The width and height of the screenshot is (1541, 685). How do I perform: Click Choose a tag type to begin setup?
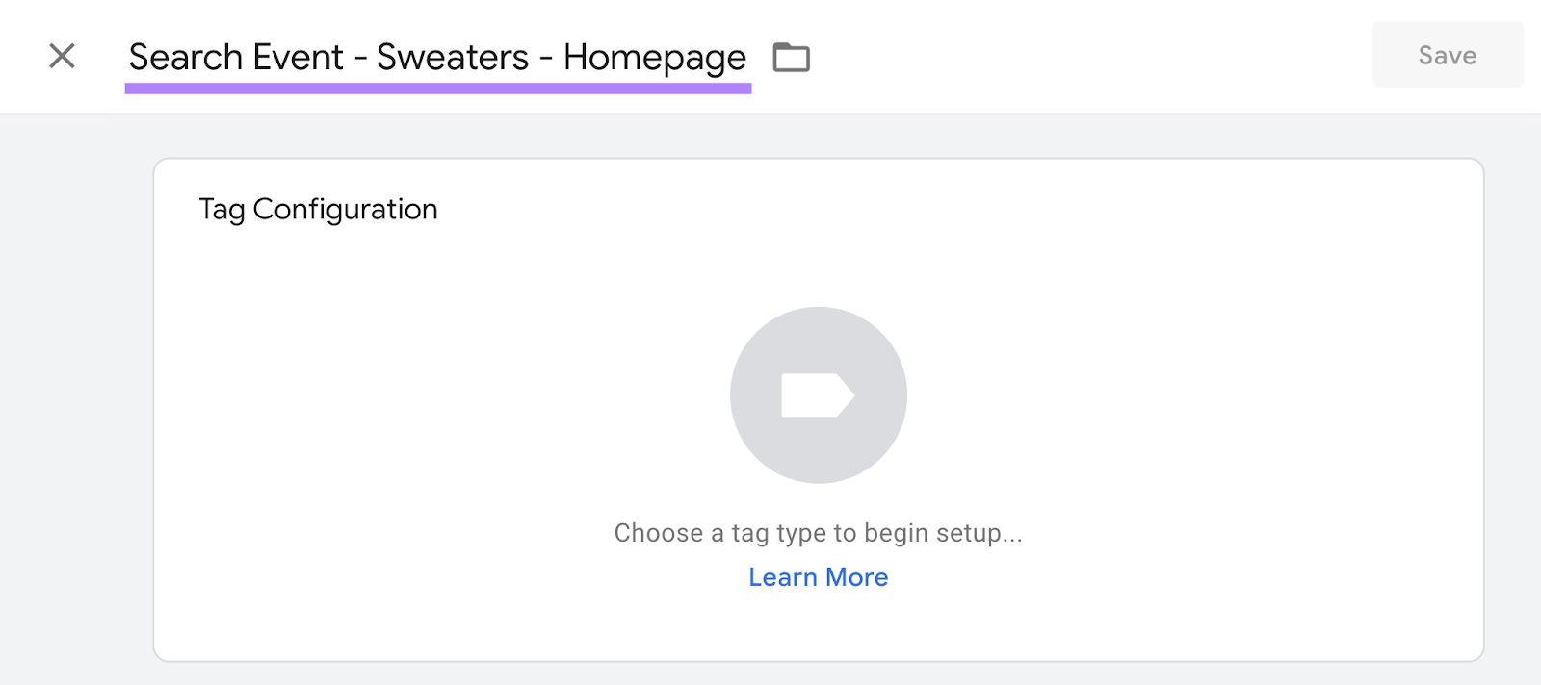(x=818, y=532)
